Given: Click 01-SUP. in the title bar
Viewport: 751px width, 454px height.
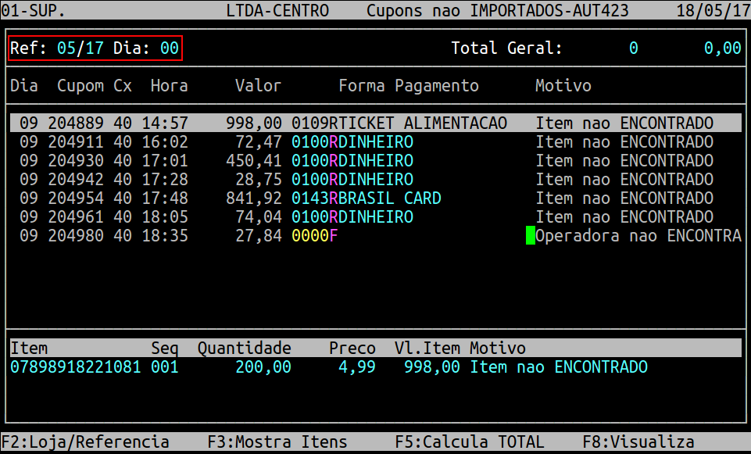Looking at the screenshot, I should tap(33, 10).
